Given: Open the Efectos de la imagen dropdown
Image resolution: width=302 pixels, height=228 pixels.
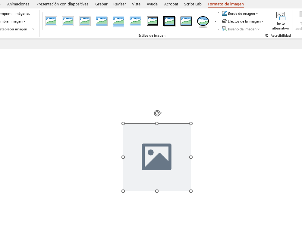Looking at the screenshot, I should click(x=243, y=21).
